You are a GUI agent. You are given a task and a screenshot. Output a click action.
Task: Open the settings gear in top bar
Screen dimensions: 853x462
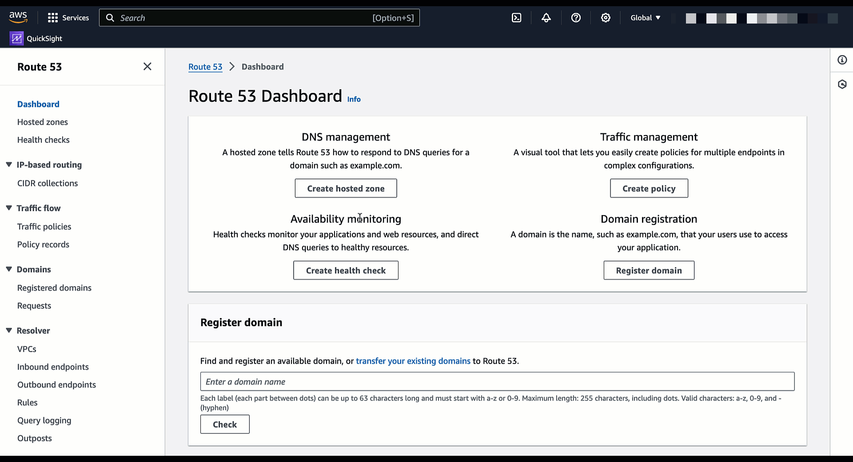(x=606, y=18)
